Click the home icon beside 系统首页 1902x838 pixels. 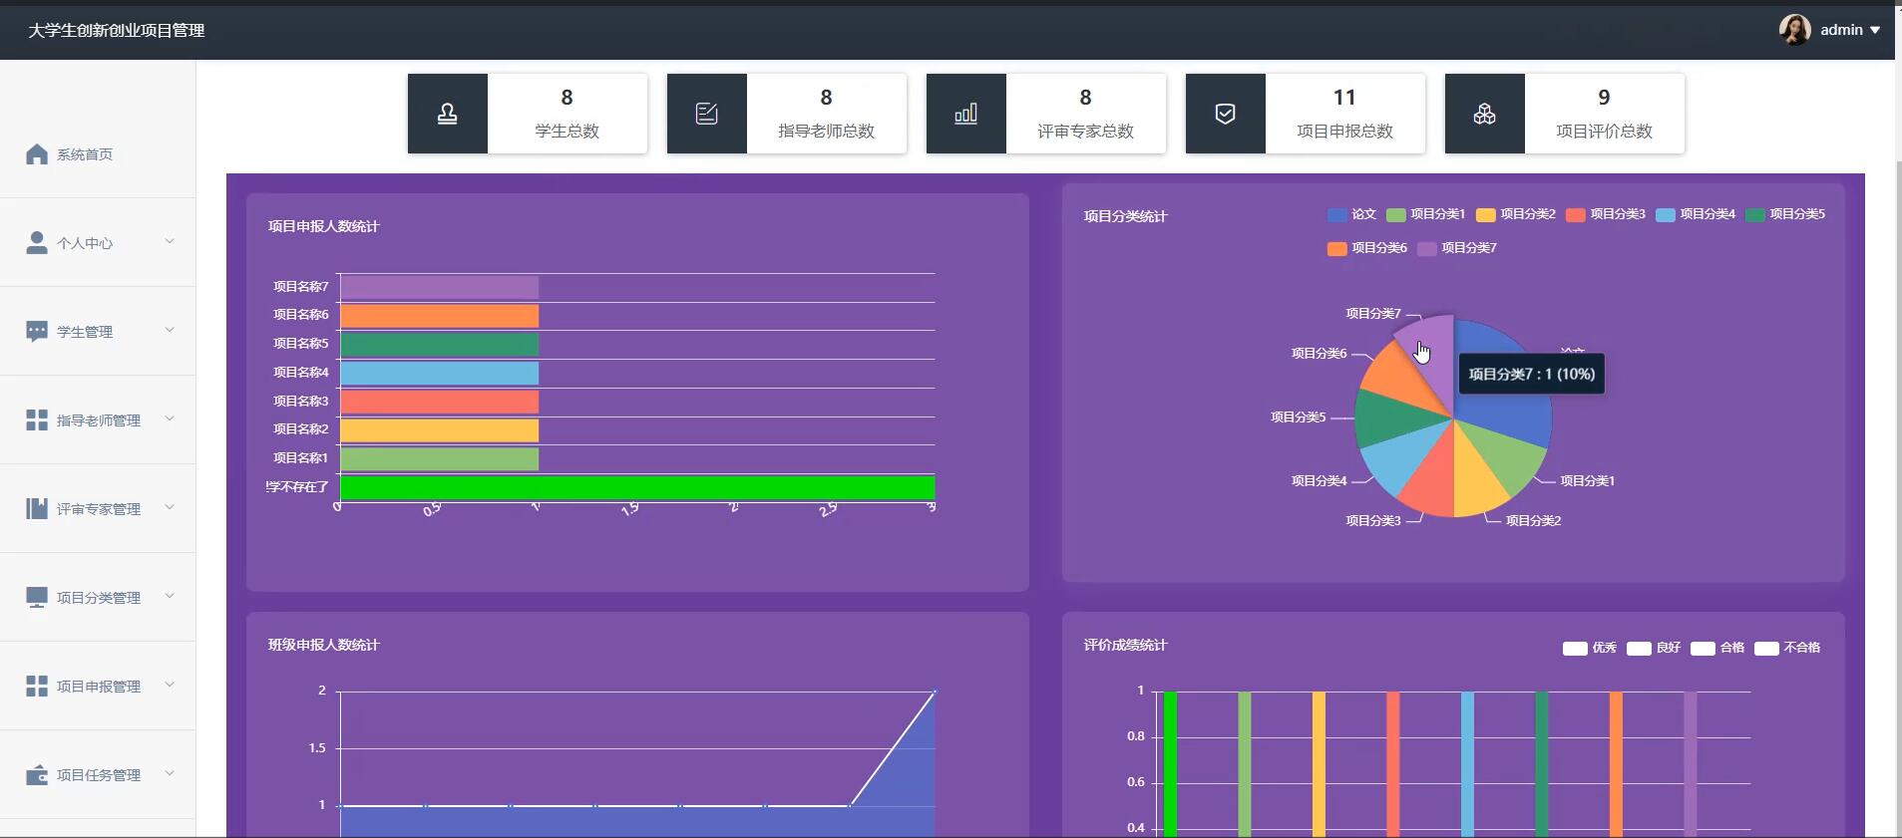click(37, 154)
